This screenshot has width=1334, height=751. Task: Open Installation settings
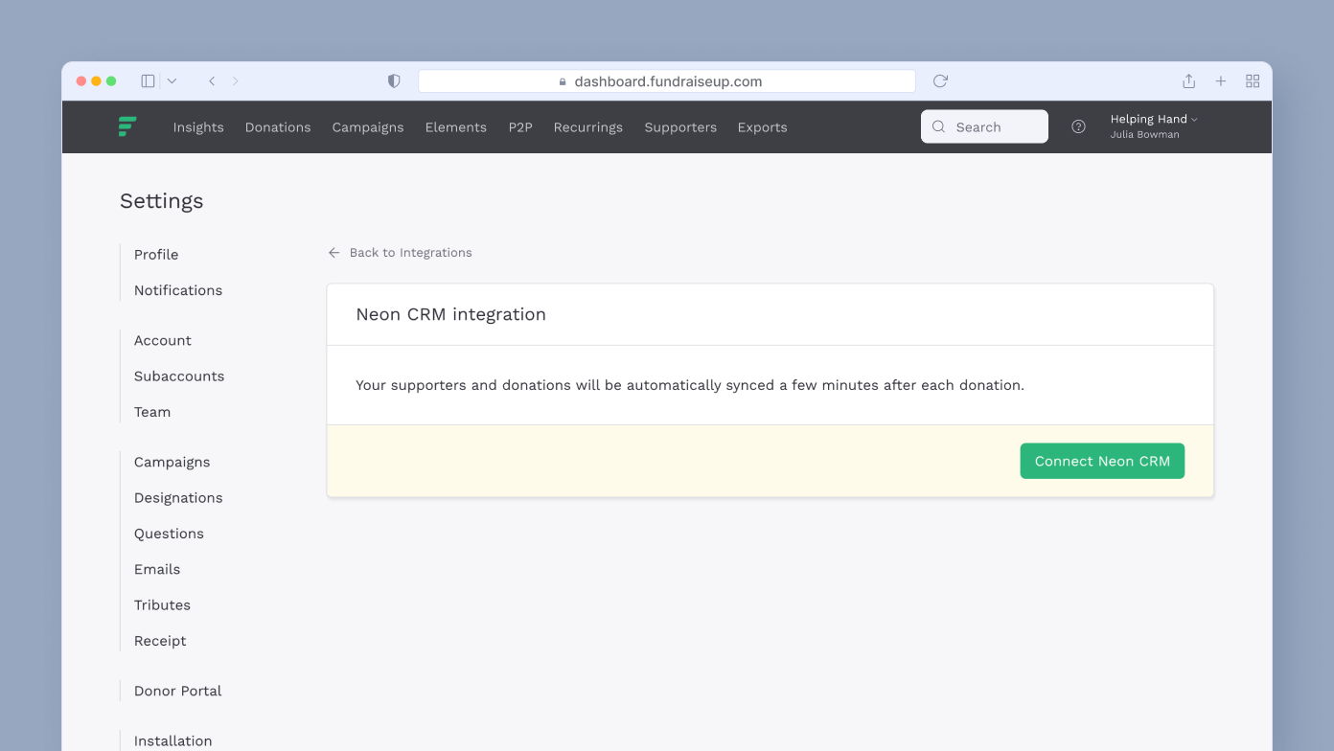coord(172,741)
